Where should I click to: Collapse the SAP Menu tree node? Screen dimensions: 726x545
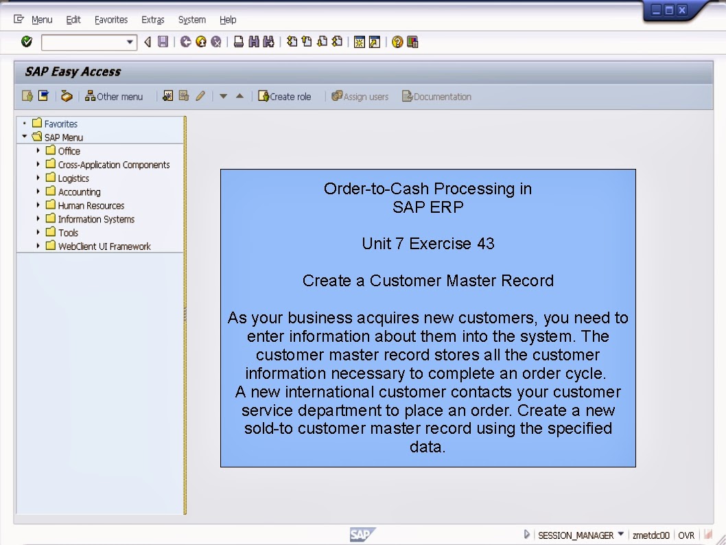[x=25, y=137]
